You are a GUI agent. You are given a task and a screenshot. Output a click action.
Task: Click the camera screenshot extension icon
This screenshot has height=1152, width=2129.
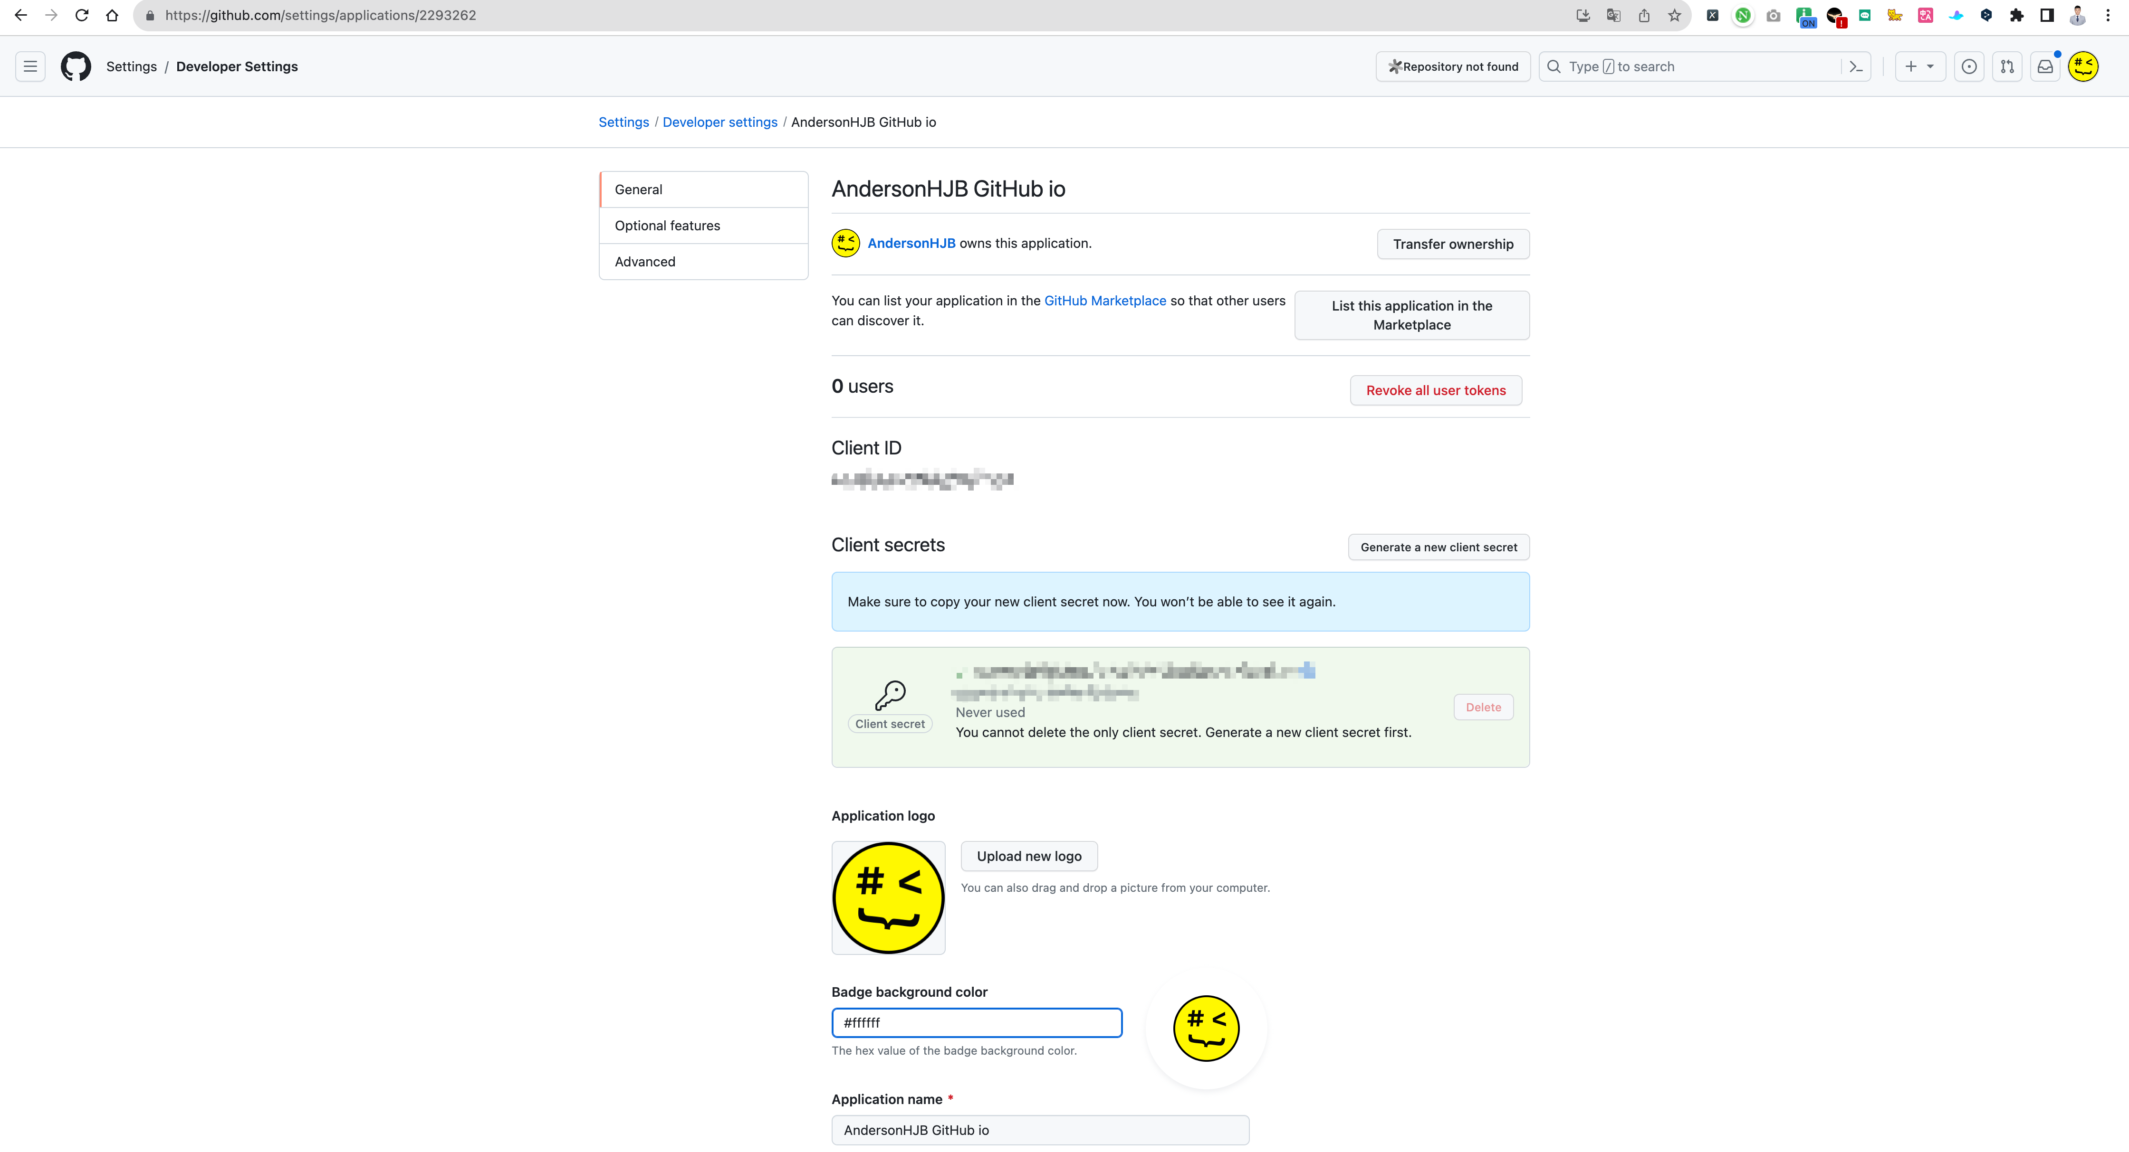coord(1774,15)
